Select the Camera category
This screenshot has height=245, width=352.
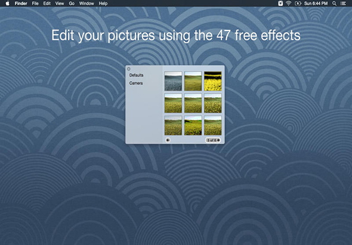point(136,83)
